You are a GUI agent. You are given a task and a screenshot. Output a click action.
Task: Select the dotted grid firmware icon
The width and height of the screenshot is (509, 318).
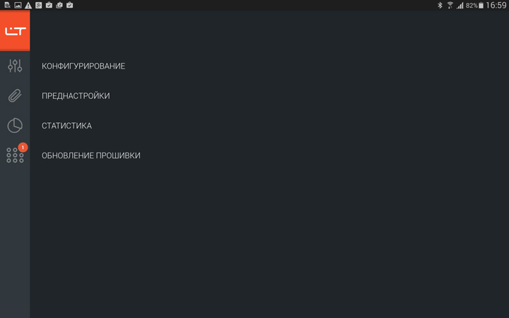(x=15, y=155)
